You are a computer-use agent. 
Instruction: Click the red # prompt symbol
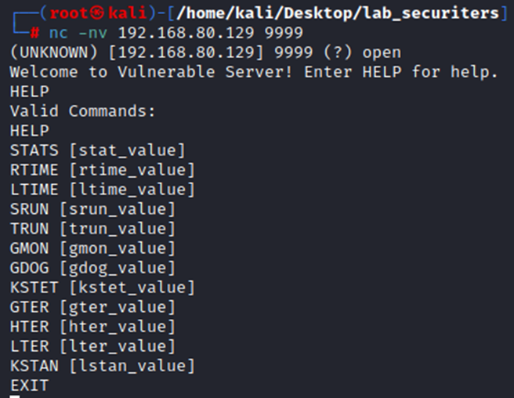pos(34,33)
